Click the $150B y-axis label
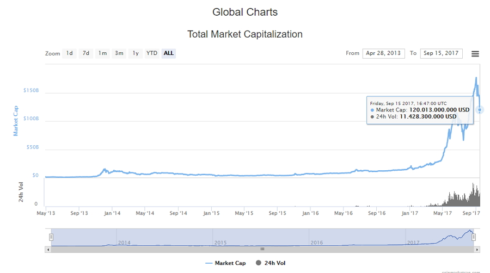 pyautogui.click(x=31, y=90)
